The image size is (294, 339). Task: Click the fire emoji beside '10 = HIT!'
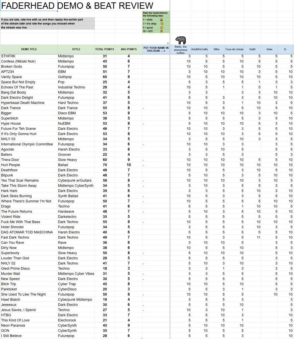point(162,31)
